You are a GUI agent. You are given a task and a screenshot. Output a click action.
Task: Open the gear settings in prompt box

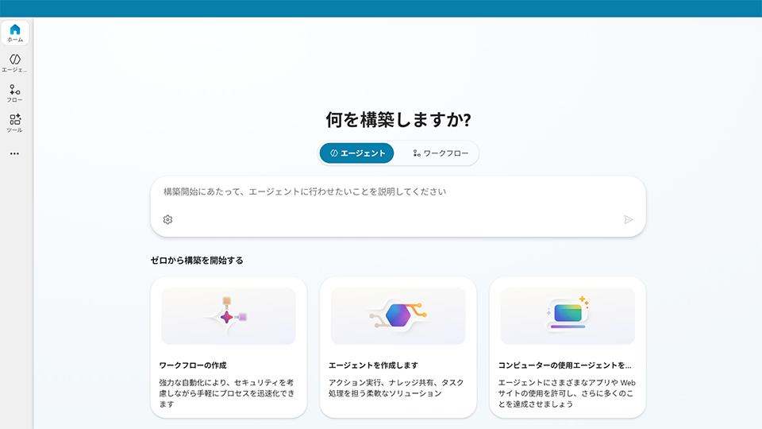(x=167, y=220)
